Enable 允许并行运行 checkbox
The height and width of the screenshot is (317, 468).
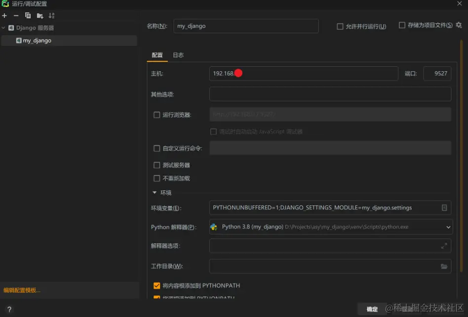click(x=340, y=27)
